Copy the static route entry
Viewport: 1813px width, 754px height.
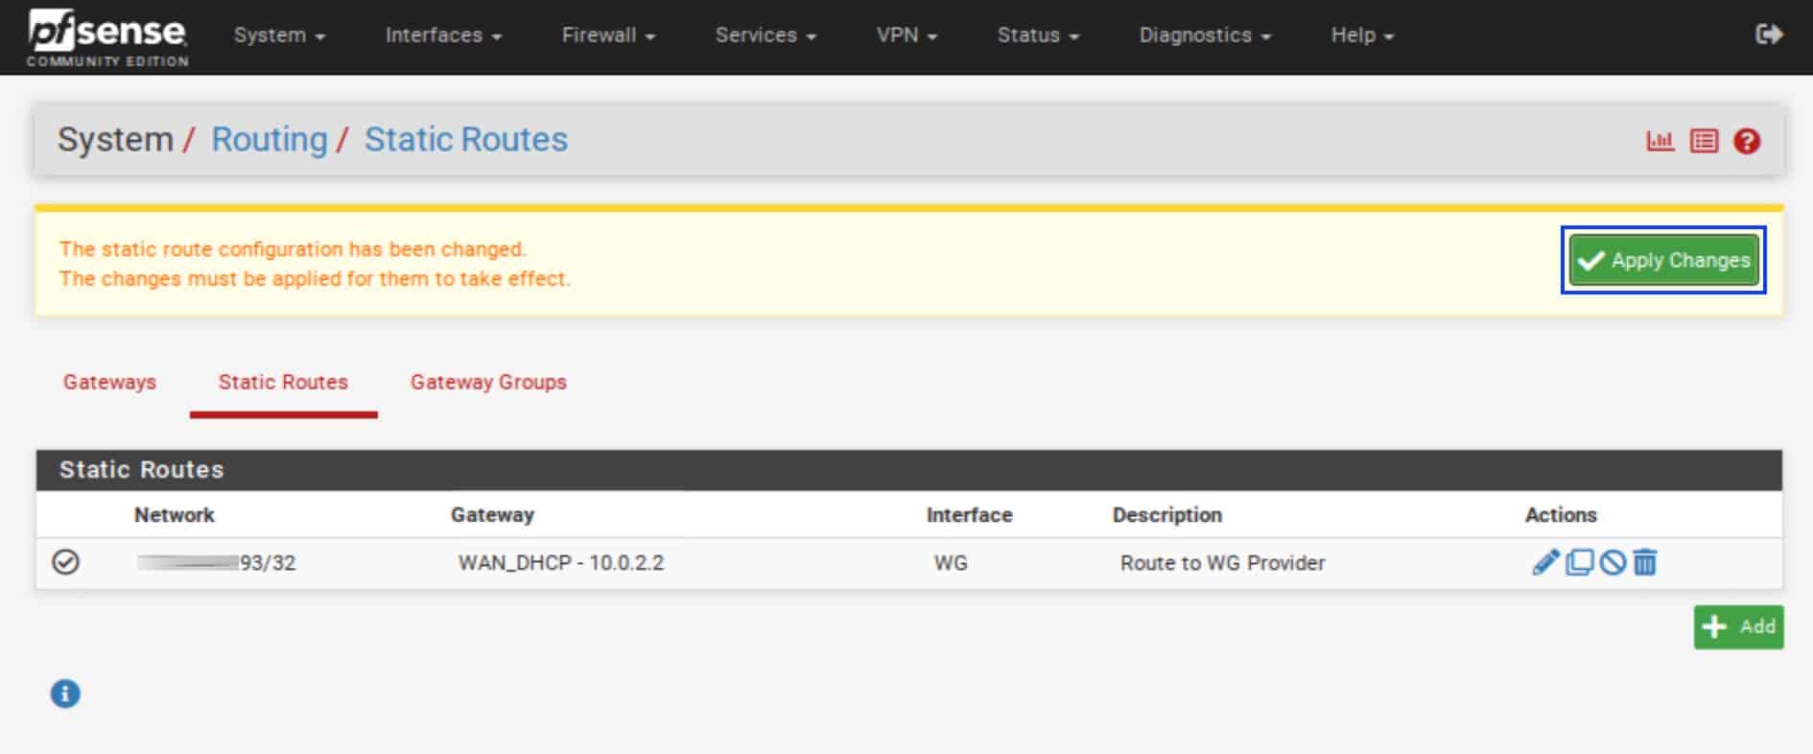click(x=1579, y=562)
